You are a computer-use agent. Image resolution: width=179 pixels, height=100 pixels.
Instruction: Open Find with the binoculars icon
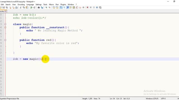click(39, 7)
